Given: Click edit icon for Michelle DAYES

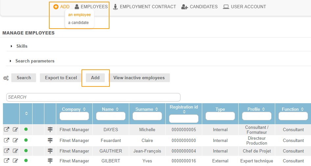Looking at the screenshot, I should pos(15,130).
